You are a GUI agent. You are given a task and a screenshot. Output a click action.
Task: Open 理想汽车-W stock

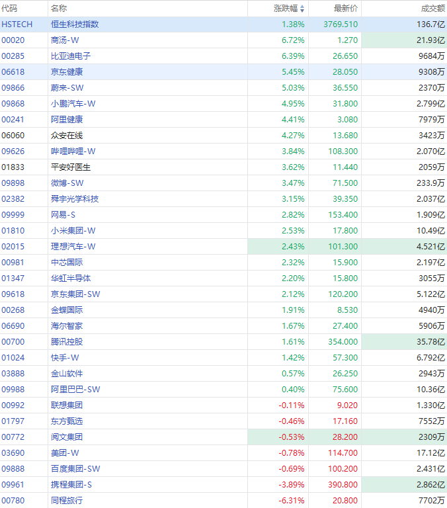(73, 247)
